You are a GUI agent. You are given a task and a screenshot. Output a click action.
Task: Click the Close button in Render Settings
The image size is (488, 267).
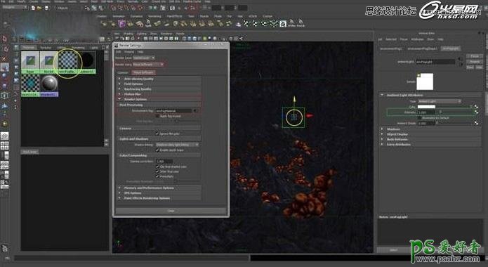[171, 211]
